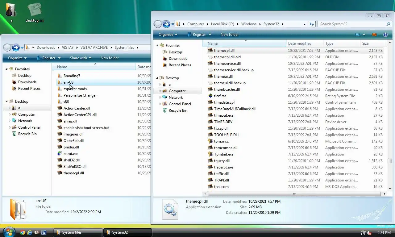The image size is (395, 237).
Task: Collapse the Desktop tree in System files
Action: click(6, 102)
